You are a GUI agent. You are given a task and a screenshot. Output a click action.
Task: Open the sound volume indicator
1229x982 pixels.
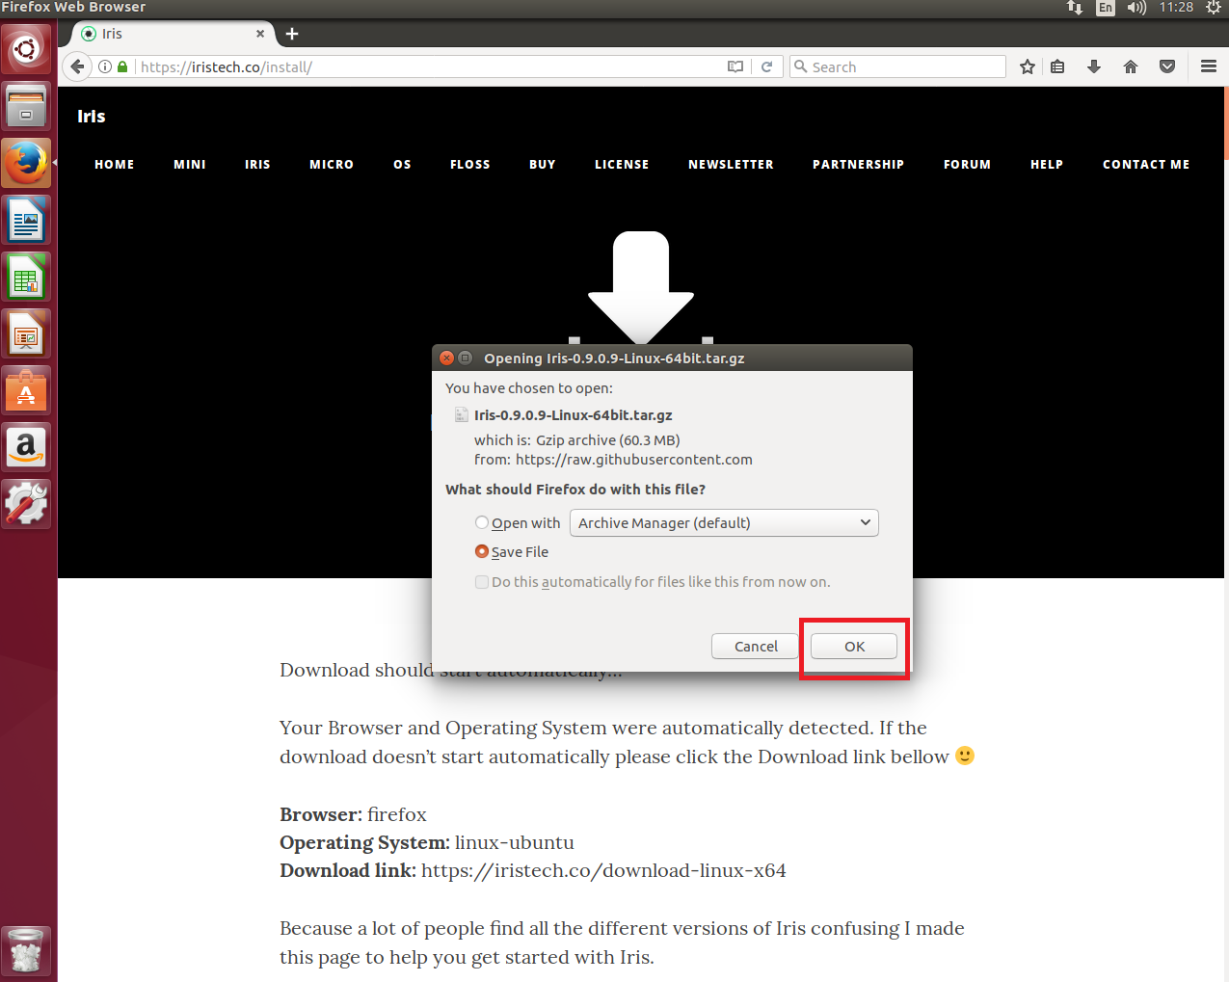click(1136, 8)
